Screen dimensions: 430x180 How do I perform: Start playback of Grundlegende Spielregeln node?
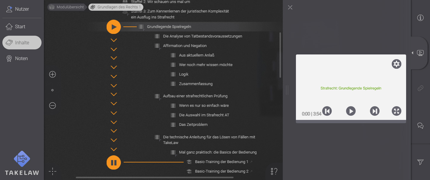pyautogui.click(x=113, y=27)
